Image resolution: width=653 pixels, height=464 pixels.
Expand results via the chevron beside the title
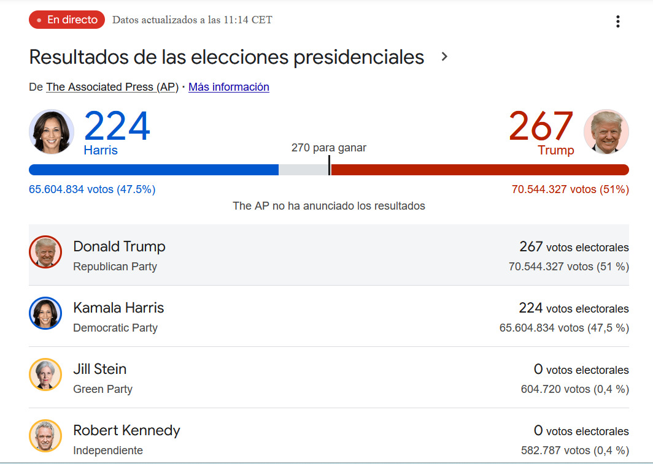[445, 57]
